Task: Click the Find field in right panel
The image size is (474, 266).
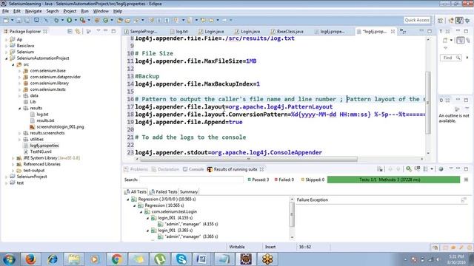Action: click(451, 58)
